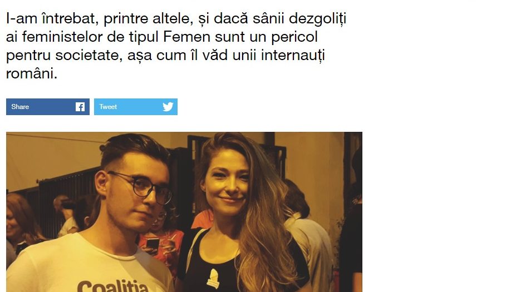Click the Tweet label on Twitter button
This screenshot has width=511, height=292.
pos(108,107)
